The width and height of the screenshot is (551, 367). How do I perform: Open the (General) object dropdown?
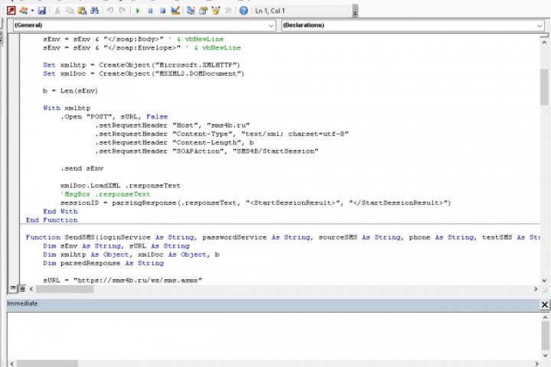[x=144, y=25]
